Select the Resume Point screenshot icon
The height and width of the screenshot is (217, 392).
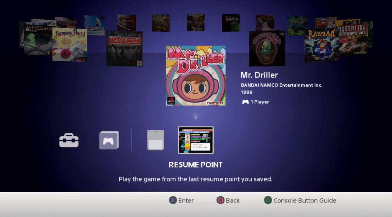[x=196, y=140]
